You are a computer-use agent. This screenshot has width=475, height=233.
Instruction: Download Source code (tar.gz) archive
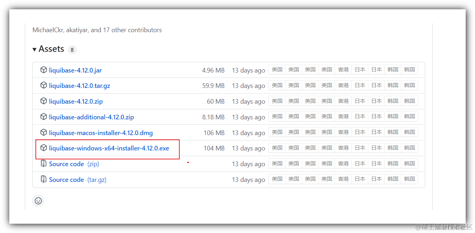click(x=78, y=180)
